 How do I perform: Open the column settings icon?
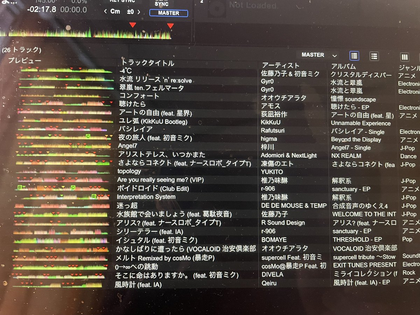pyautogui.click(x=405, y=57)
